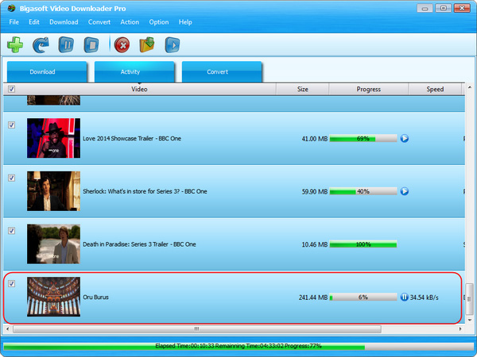Select 'Love 2014 Showcase Trailer - BBC One' title

pos(132,138)
